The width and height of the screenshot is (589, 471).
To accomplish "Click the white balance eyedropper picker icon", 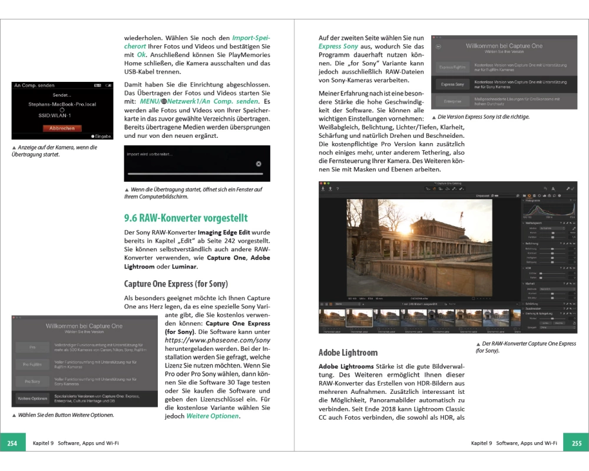I will coord(574,228).
